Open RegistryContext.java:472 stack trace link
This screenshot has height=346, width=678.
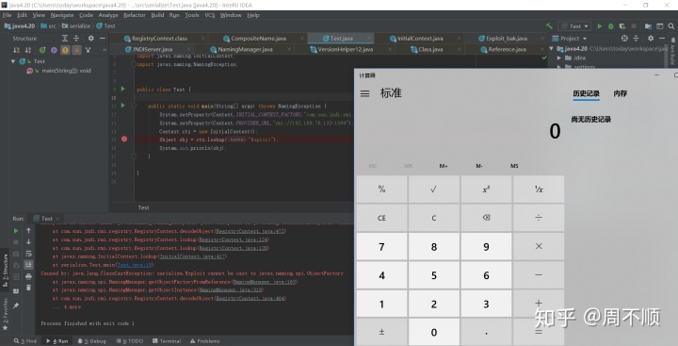(x=250, y=231)
